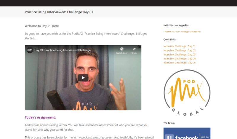Click the page title Practice Being Interviewed
The width and height of the screenshot is (237, 139).
click(x=59, y=12)
